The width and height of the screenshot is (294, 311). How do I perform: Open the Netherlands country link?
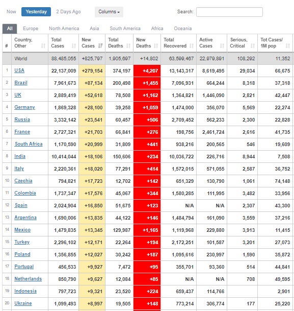pyautogui.click(x=28, y=279)
